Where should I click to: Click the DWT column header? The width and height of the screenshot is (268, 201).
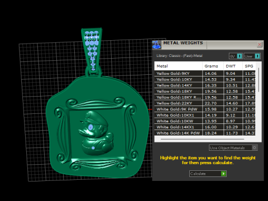tap(233, 66)
